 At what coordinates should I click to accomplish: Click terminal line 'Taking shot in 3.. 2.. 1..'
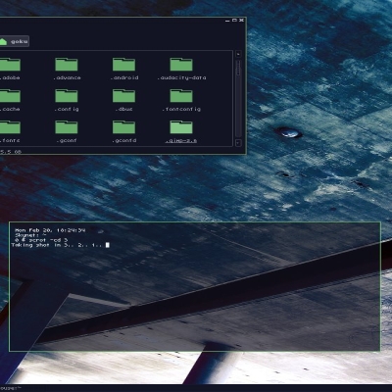coord(57,245)
